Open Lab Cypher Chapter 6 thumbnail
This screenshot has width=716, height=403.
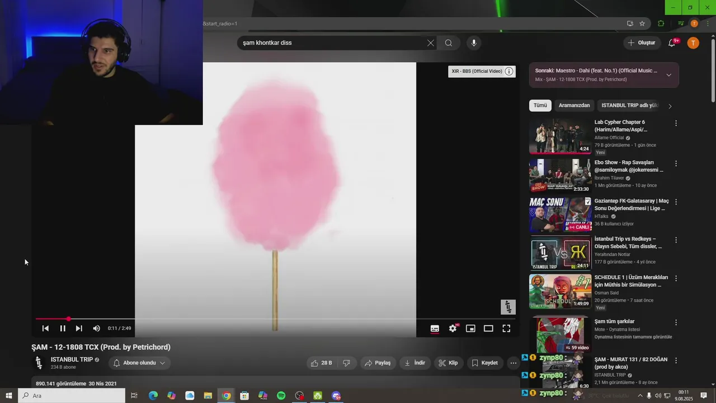tap(560, 136)
